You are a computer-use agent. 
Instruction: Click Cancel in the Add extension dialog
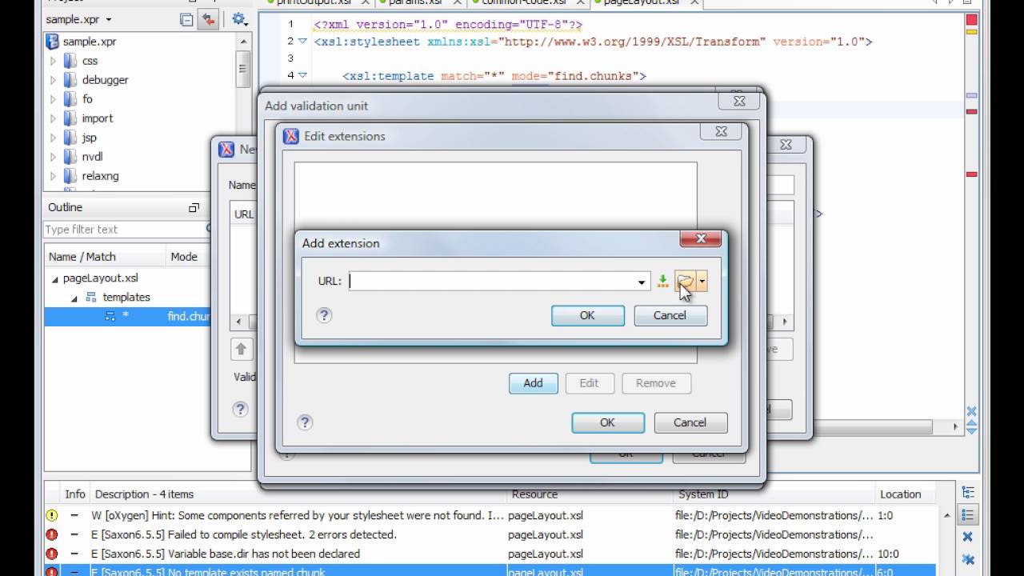click(670, 315)
